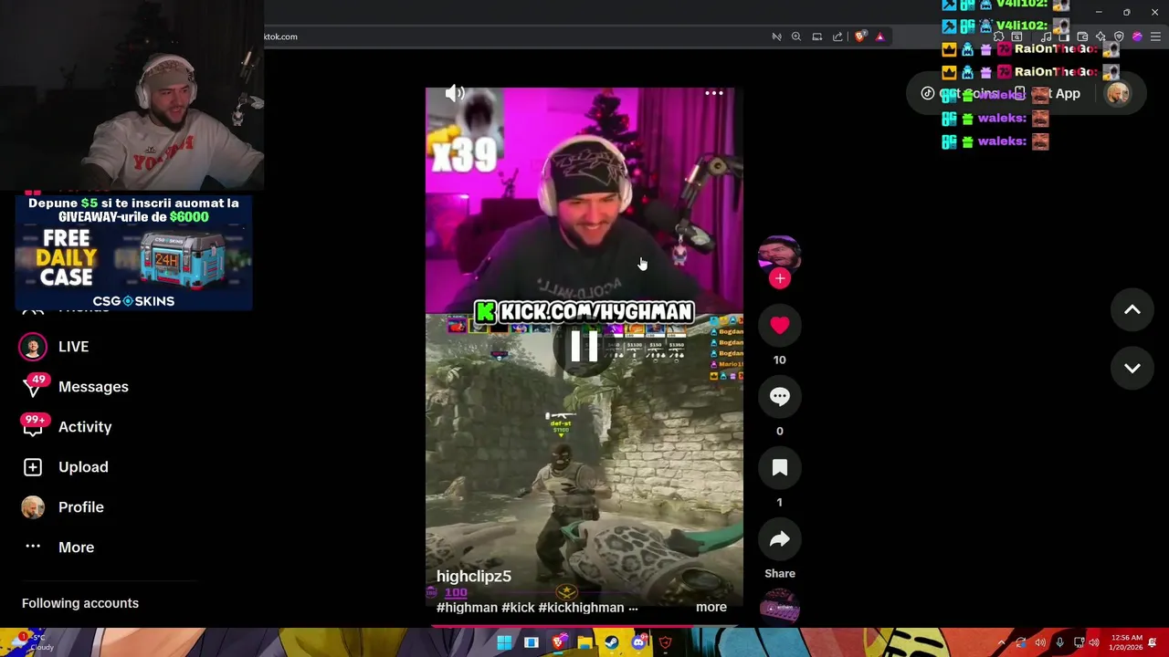
Task: Click the Get Coins button
Action: pyautogui.click(x=960, y=94)
